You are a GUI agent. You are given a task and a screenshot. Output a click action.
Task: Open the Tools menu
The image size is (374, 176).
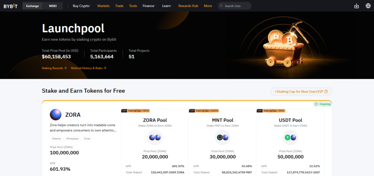[133, 6]
